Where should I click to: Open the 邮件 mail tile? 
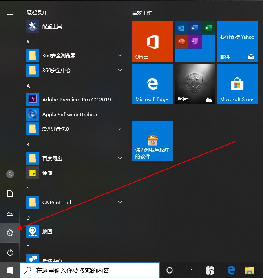(x=237, y=42)
